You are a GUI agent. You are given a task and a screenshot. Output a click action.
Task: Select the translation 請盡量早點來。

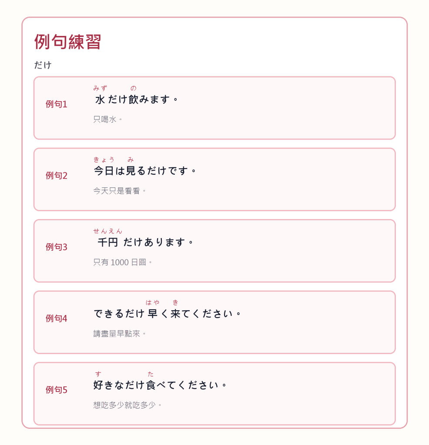click(120, 334)
